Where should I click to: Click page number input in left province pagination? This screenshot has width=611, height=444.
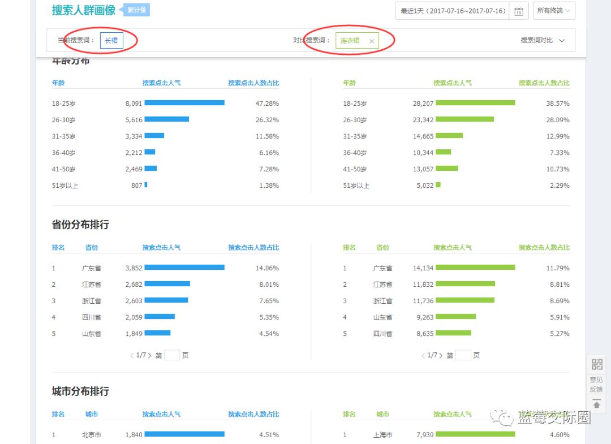pos(171,355)
